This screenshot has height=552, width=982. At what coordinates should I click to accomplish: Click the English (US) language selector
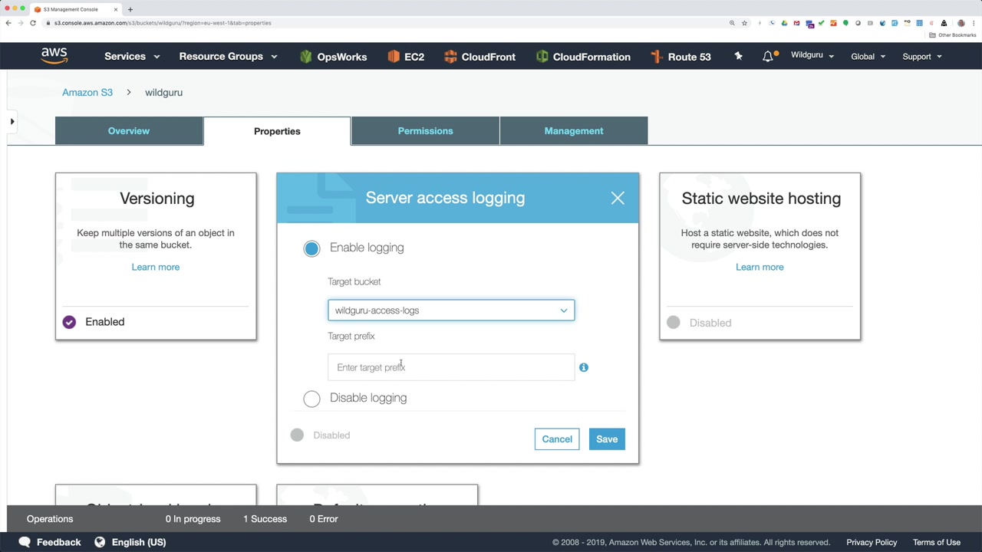(139, 542)
